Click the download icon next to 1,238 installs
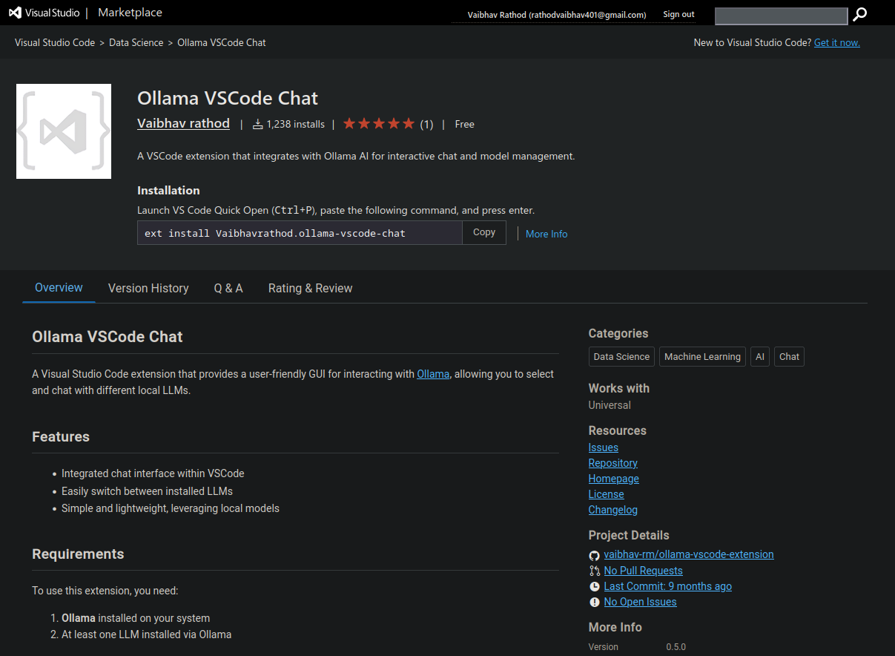 coord(259,124)
